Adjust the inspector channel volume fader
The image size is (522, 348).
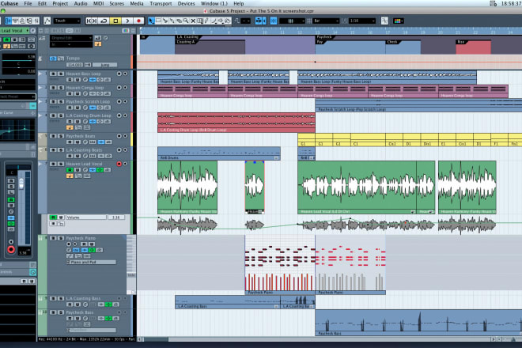pos(21,183)
